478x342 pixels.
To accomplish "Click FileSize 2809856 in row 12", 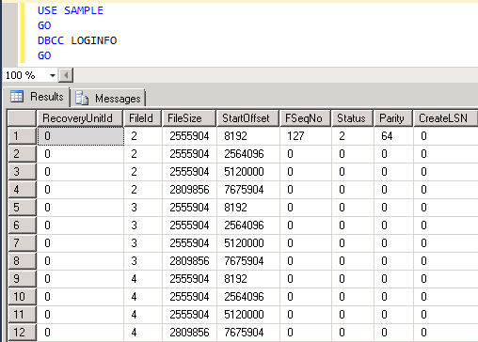I will (189, 333).
